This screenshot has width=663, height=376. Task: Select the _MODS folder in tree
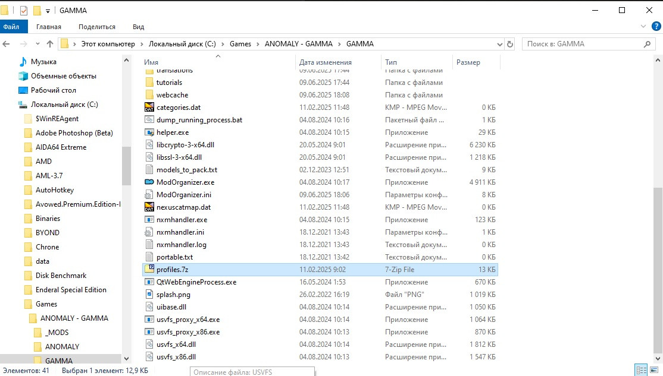point(57,333)
